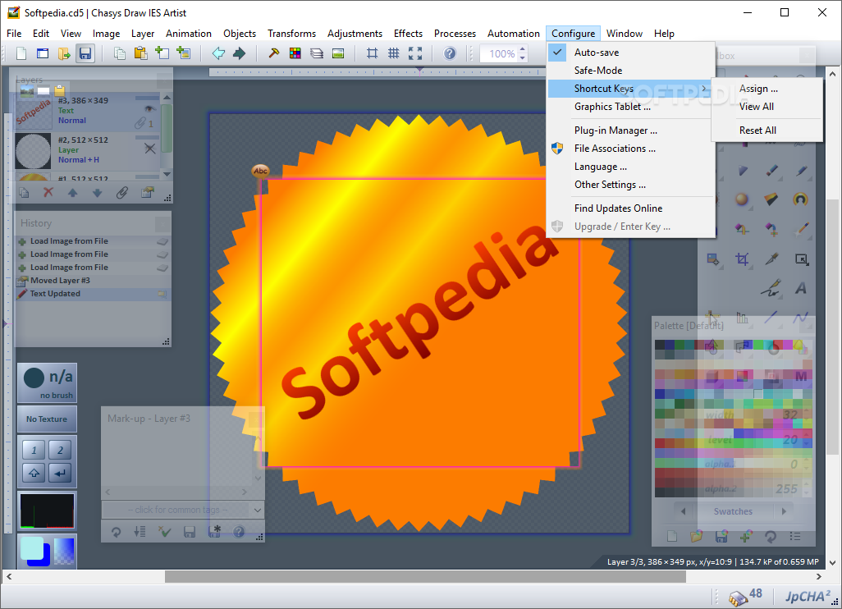Go to next swatches page arrow

(x=784, y=511)
